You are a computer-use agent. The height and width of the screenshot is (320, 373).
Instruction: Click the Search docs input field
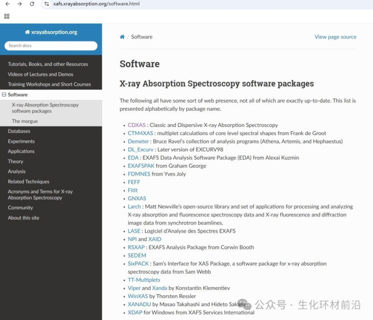tap(51, 46)
